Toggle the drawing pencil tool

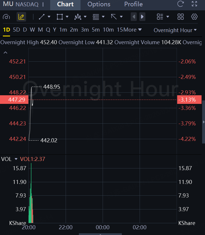click(x=21, y=17)
